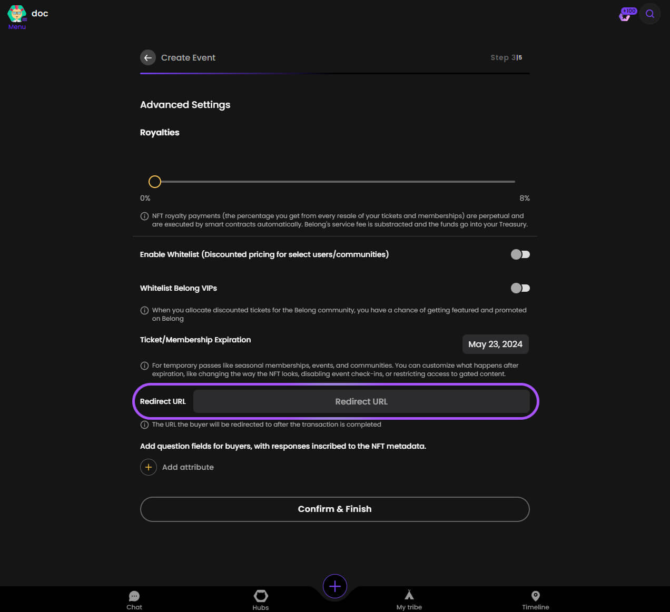Go back using the Create Event arrow

pyautogui.click(x=148, y=57)
